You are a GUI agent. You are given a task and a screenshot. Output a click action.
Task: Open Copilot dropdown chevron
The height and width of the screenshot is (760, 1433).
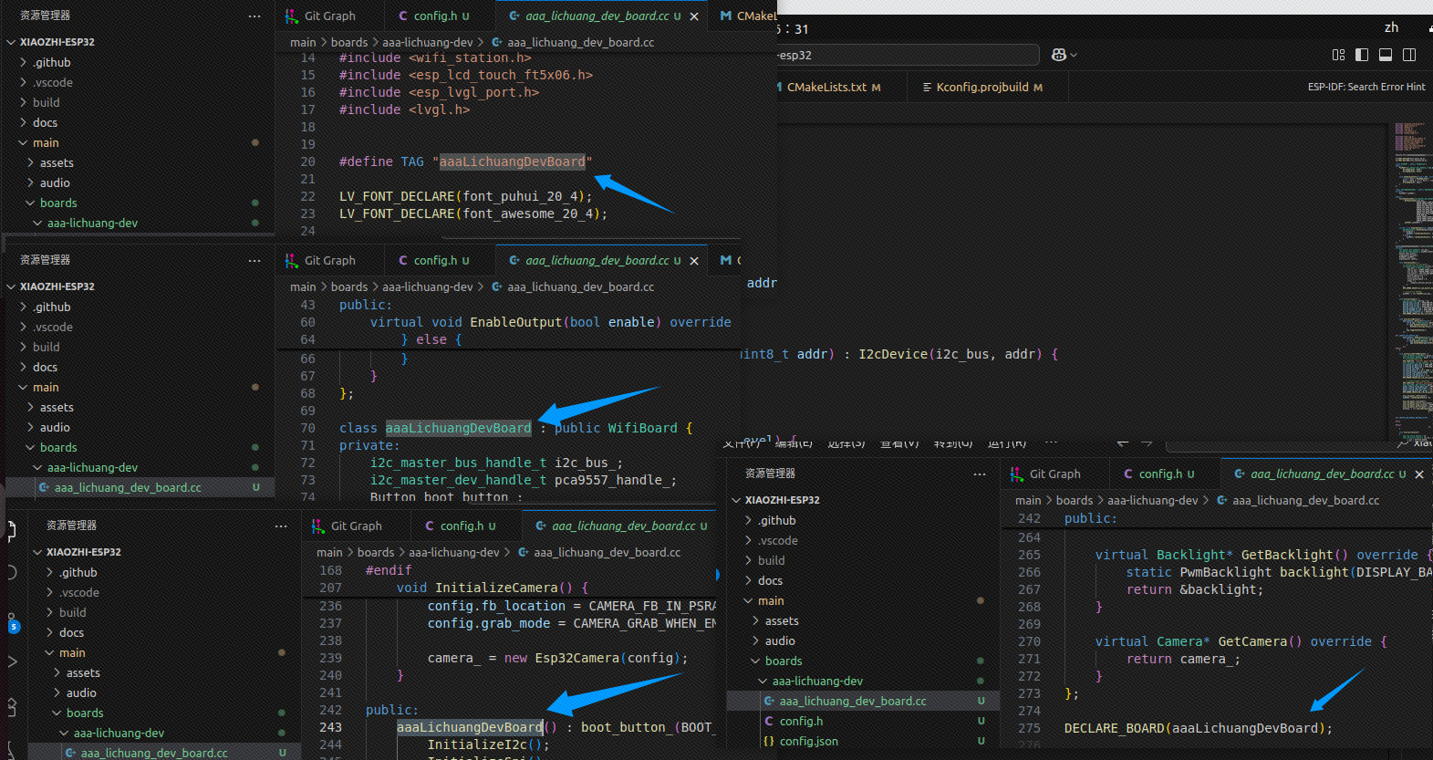[1074, 56]
